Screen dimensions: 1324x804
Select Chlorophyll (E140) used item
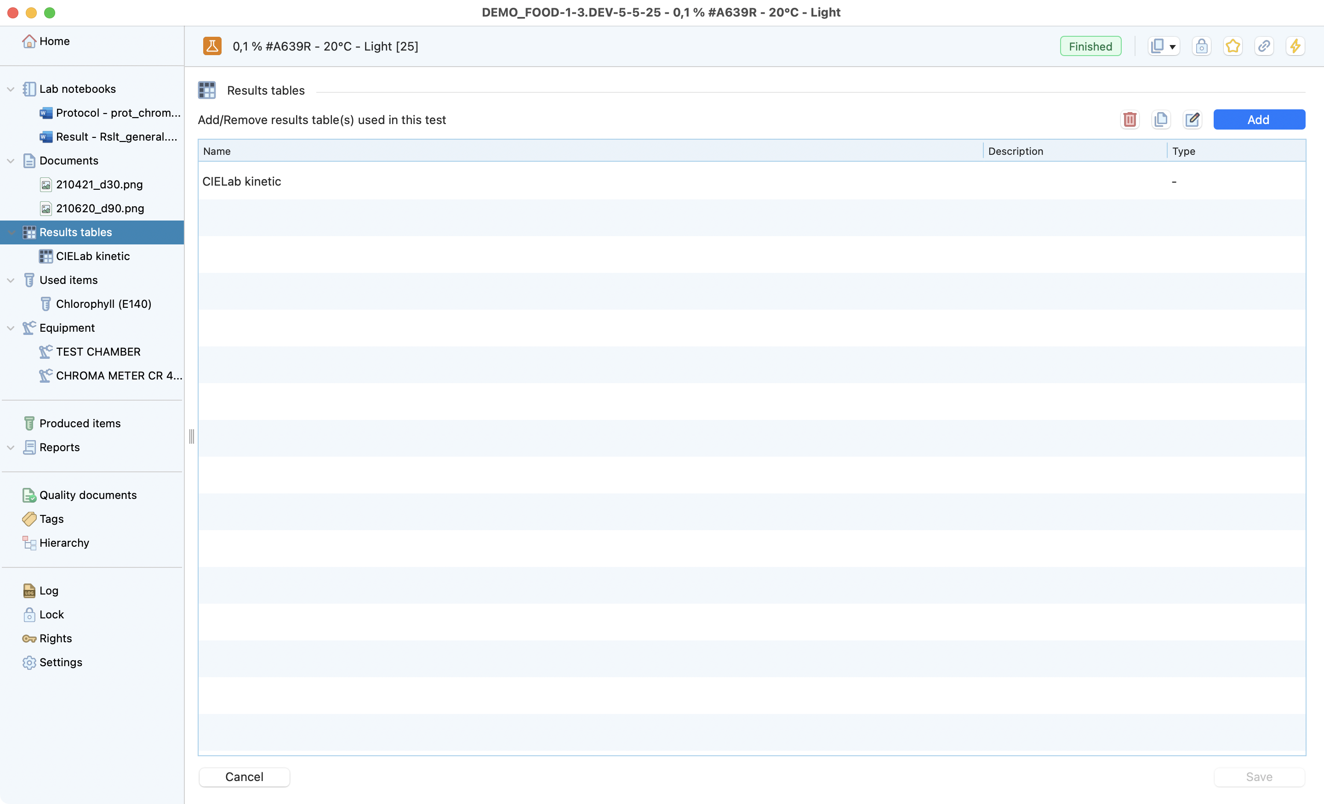point(103,304)
